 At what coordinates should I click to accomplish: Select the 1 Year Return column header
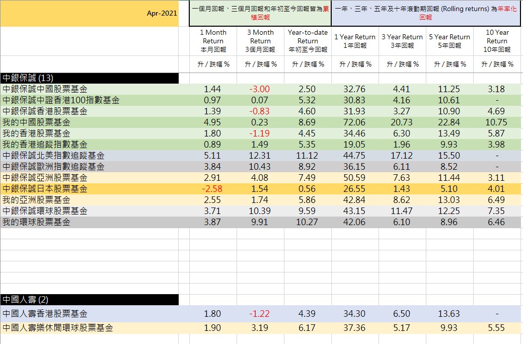[x=355, y=41]
